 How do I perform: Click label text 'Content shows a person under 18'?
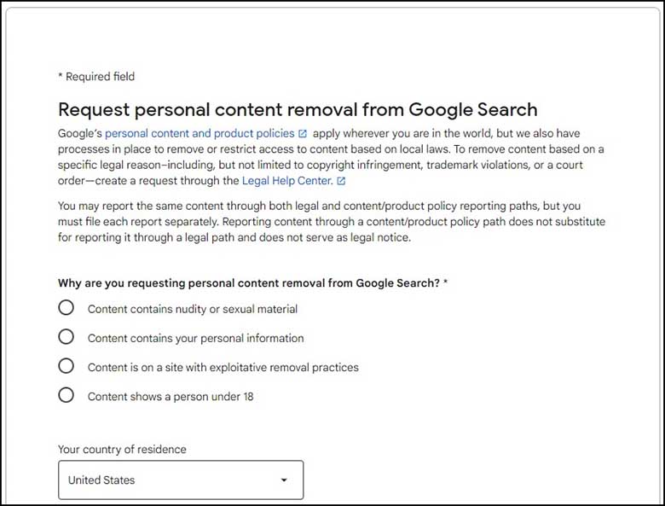click(171, 397)
